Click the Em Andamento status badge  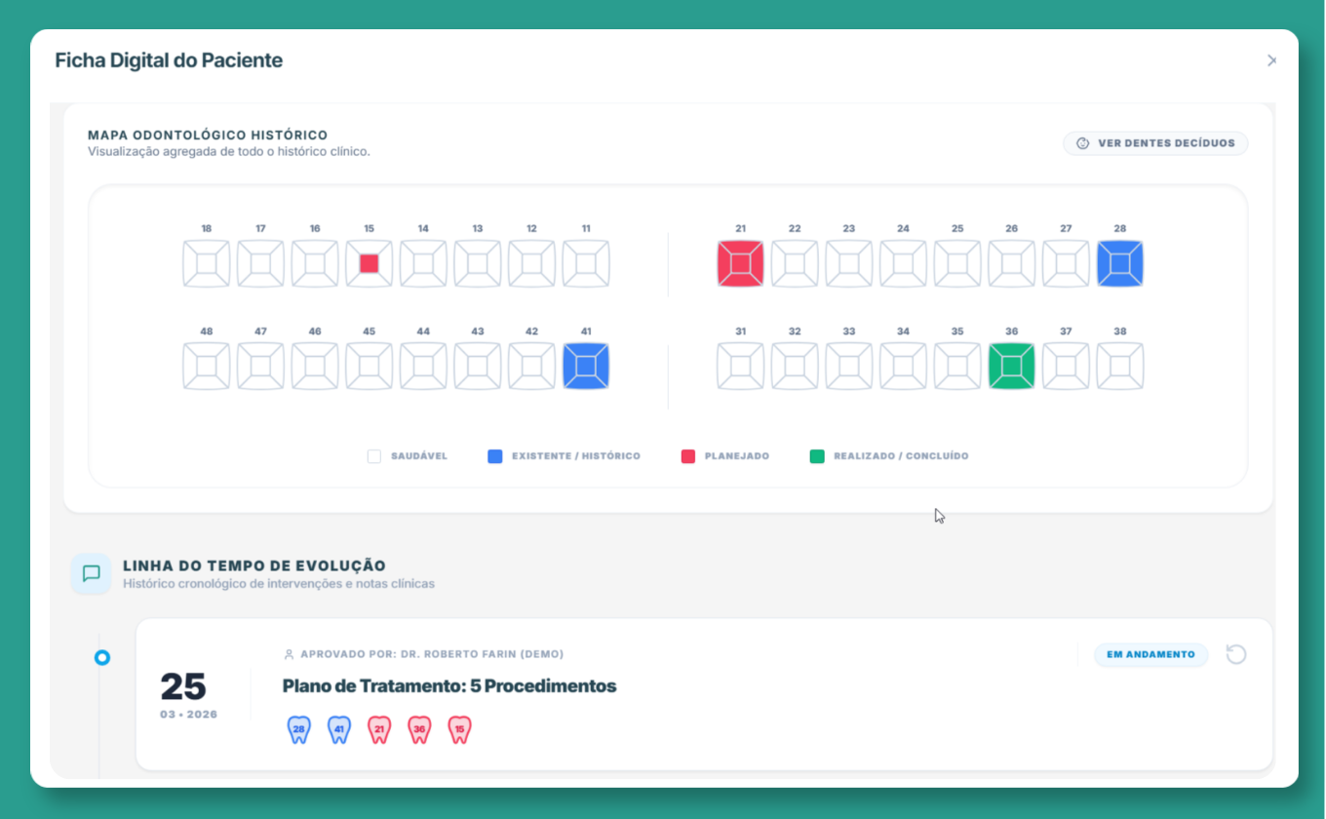[1150, 655]
